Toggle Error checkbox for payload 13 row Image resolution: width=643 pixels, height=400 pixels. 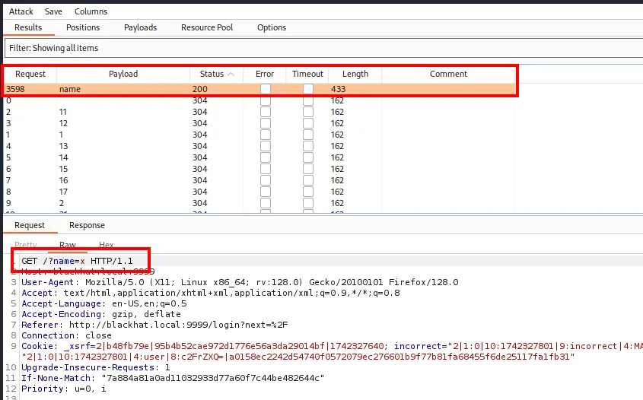pos(266,146)
